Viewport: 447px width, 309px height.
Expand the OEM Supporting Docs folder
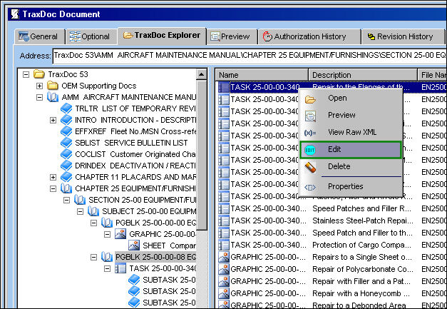click(40, 86)
